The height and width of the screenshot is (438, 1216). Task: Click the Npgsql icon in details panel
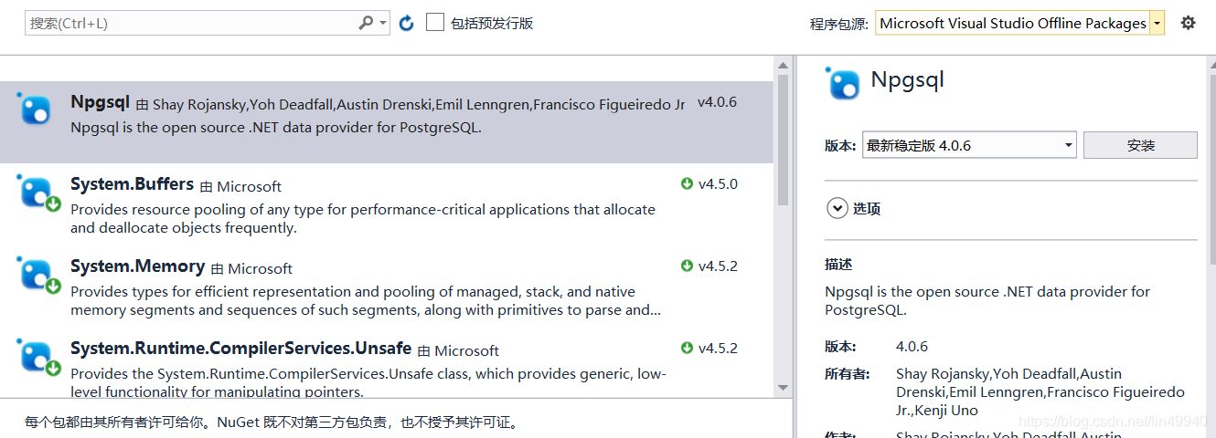click(x=842, y=83)
